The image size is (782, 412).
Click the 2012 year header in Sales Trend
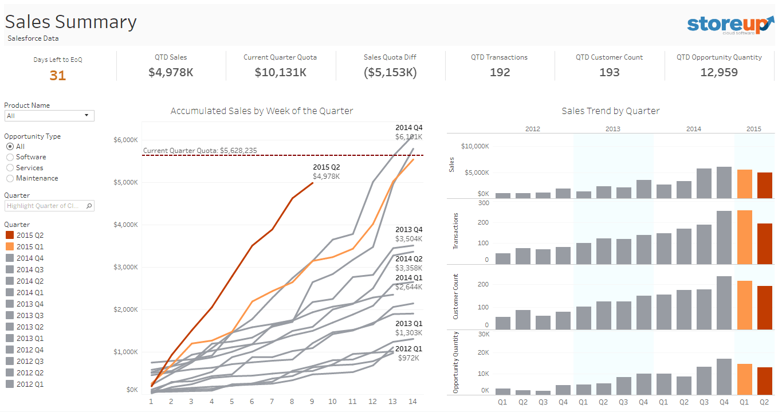point(533,129)
